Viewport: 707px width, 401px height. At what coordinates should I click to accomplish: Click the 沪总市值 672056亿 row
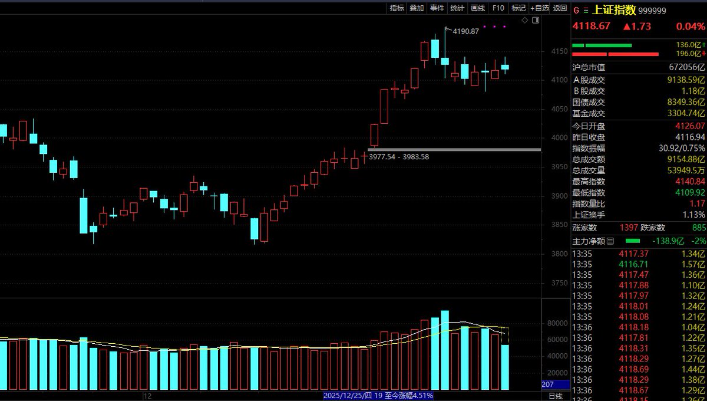point(639,68)
